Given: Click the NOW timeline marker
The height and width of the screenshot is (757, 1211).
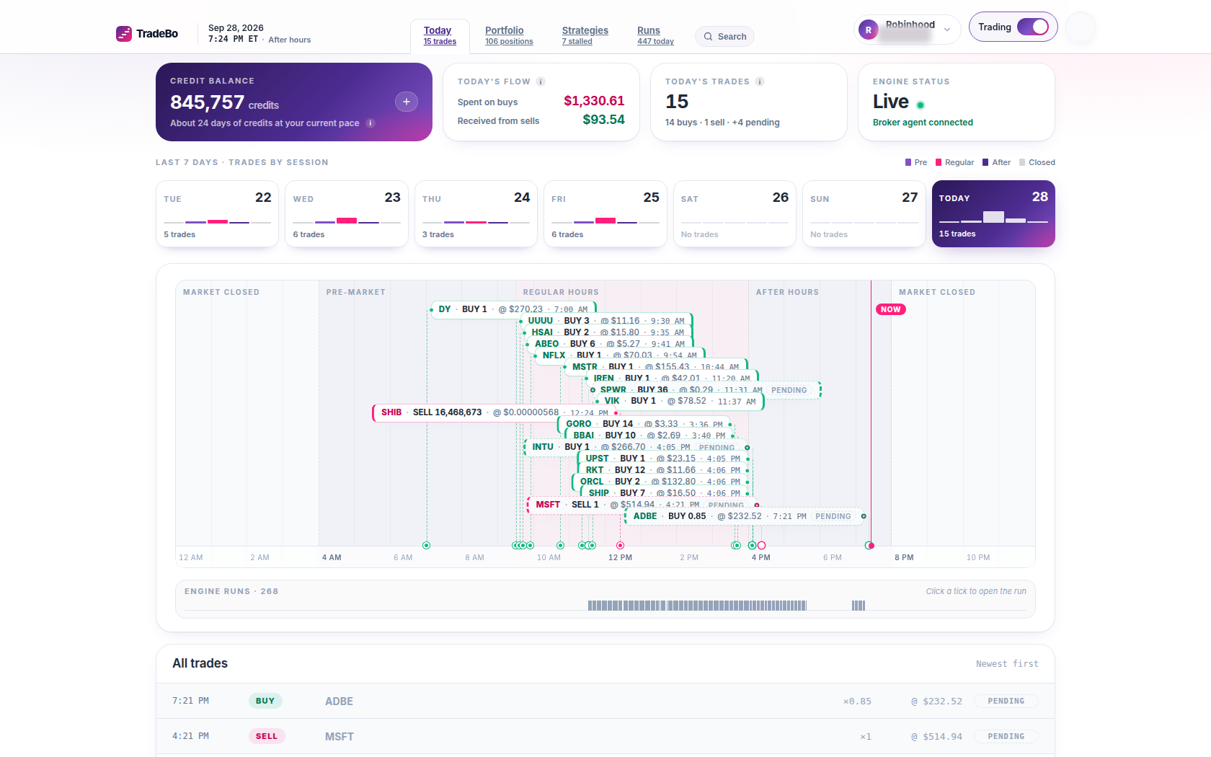Looking at the screenshot, I should [x=891, y=309].
